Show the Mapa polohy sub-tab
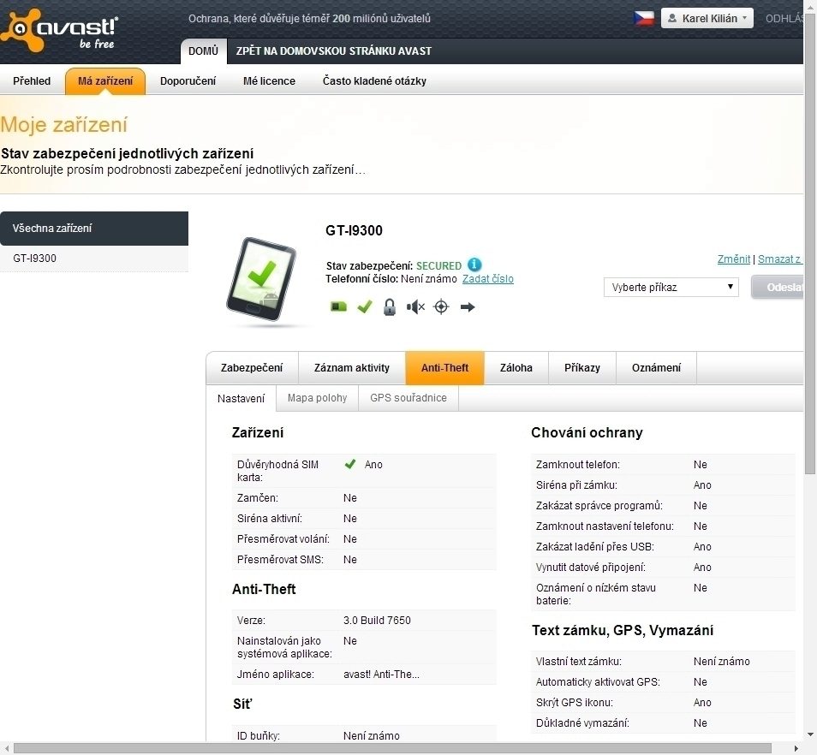The width and height of the screenshot is (817, 755). coord(317,398)
